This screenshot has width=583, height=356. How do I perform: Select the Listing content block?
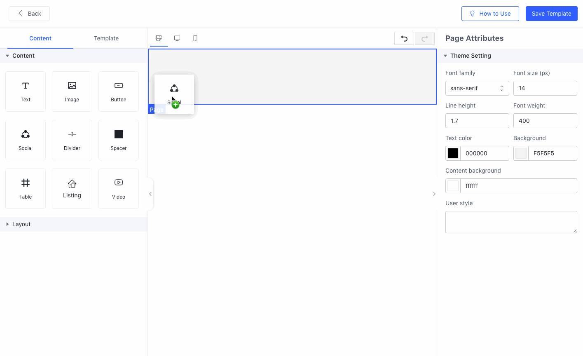click(72, 189)
